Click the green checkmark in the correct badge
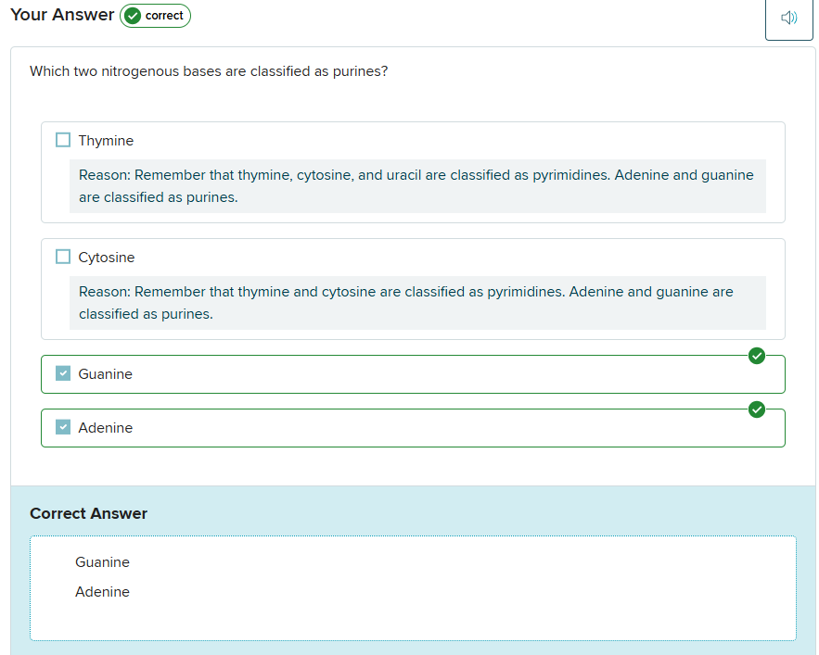Viewport: 819px width, 655px height. 133,16
